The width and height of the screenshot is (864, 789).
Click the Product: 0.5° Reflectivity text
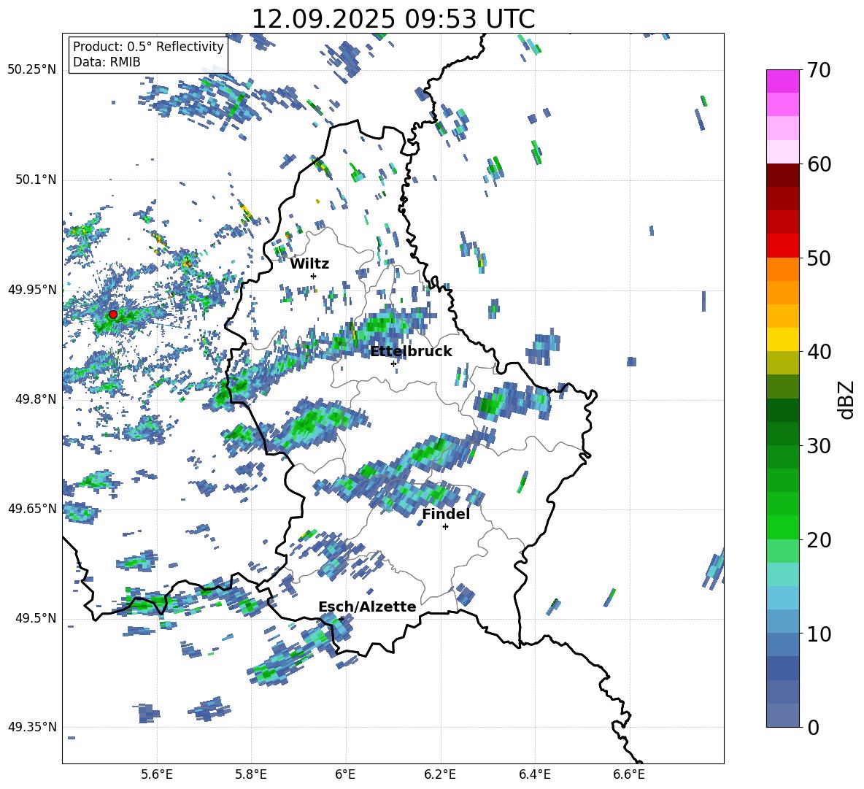148,47
